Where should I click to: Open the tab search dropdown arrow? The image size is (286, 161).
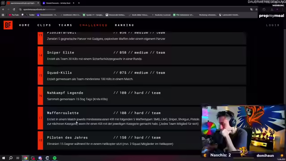click(x=3, y=3)
